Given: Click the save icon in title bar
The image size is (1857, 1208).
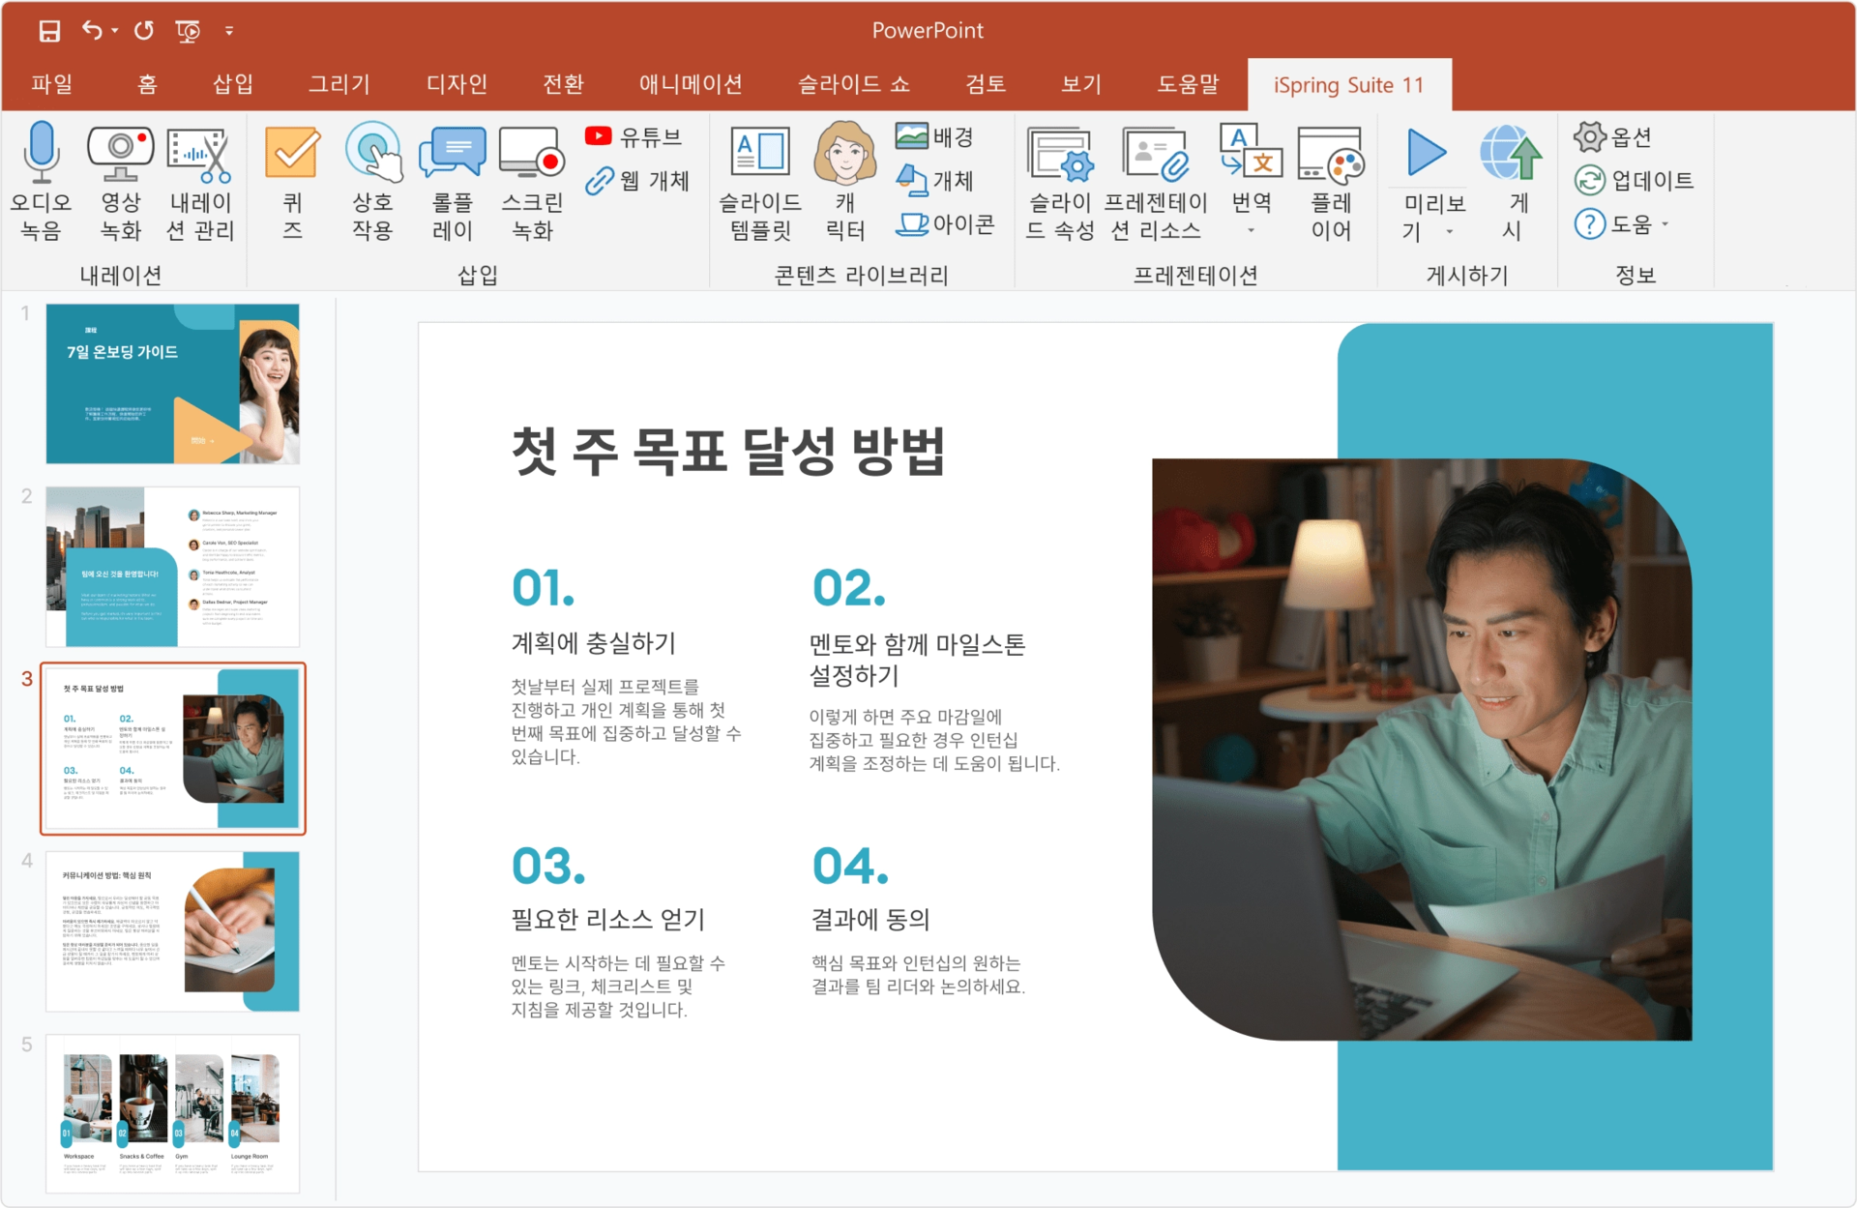Looking at the screenshot, I should (x=48, y=31).
